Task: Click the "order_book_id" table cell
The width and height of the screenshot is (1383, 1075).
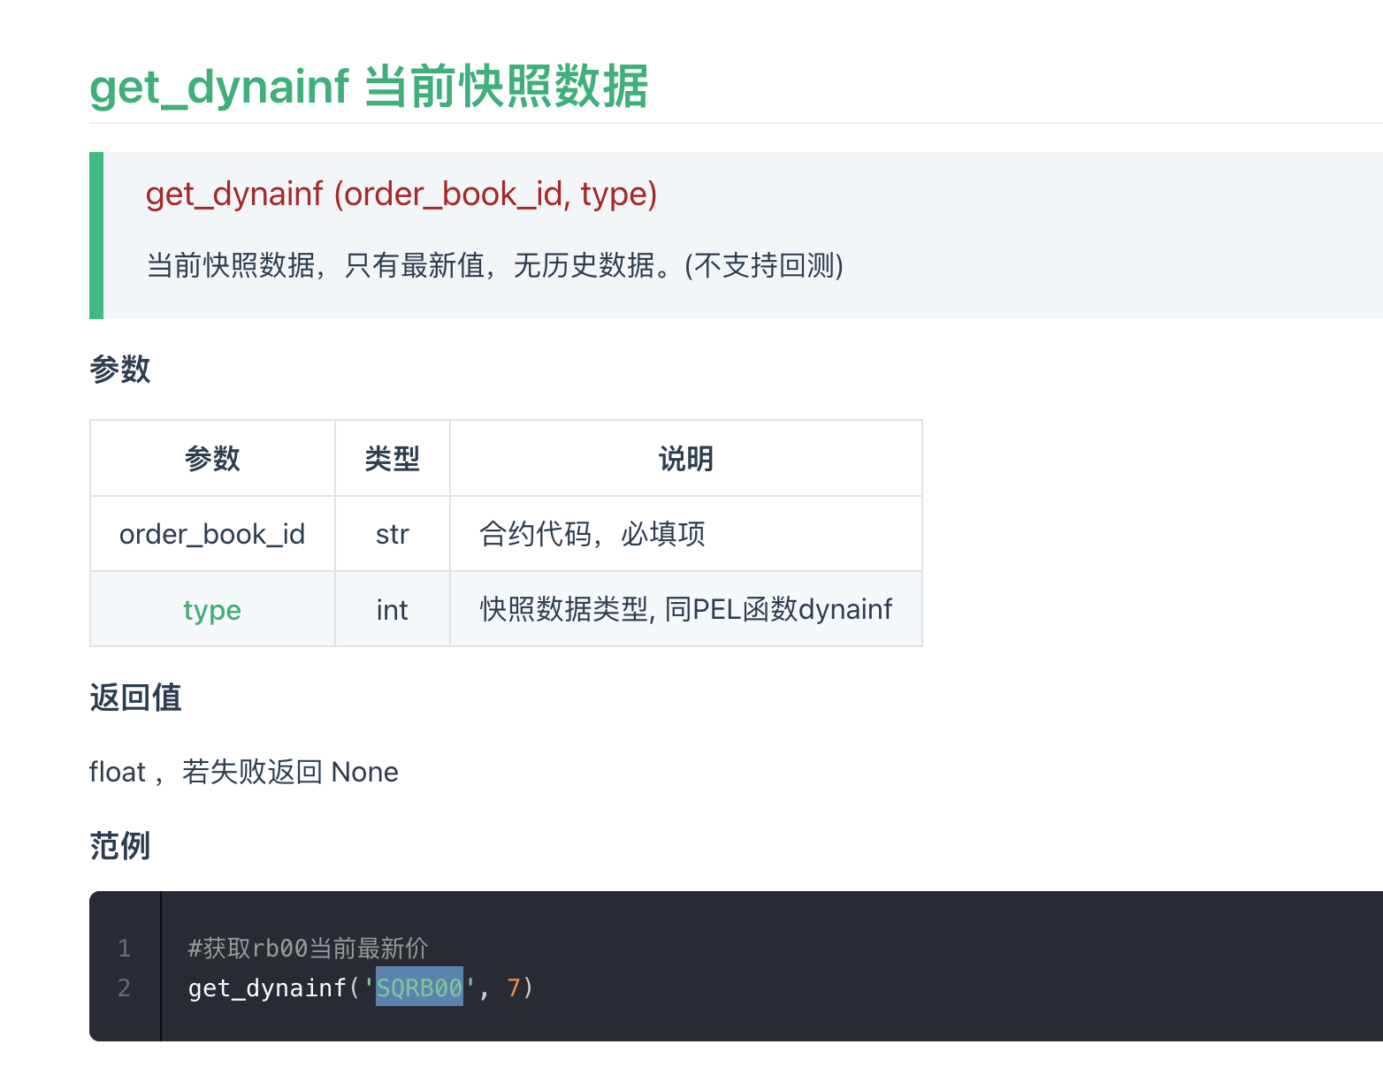Action: click(212, 534)
